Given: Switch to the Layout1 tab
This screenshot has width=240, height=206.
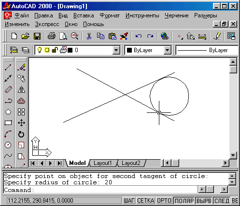Looking at the screenshot, I should pyautogui.click(x=103, y=163).
